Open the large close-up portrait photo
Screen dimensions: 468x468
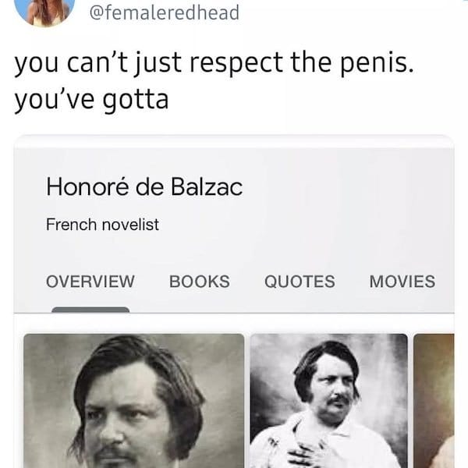tap(134, 401)
